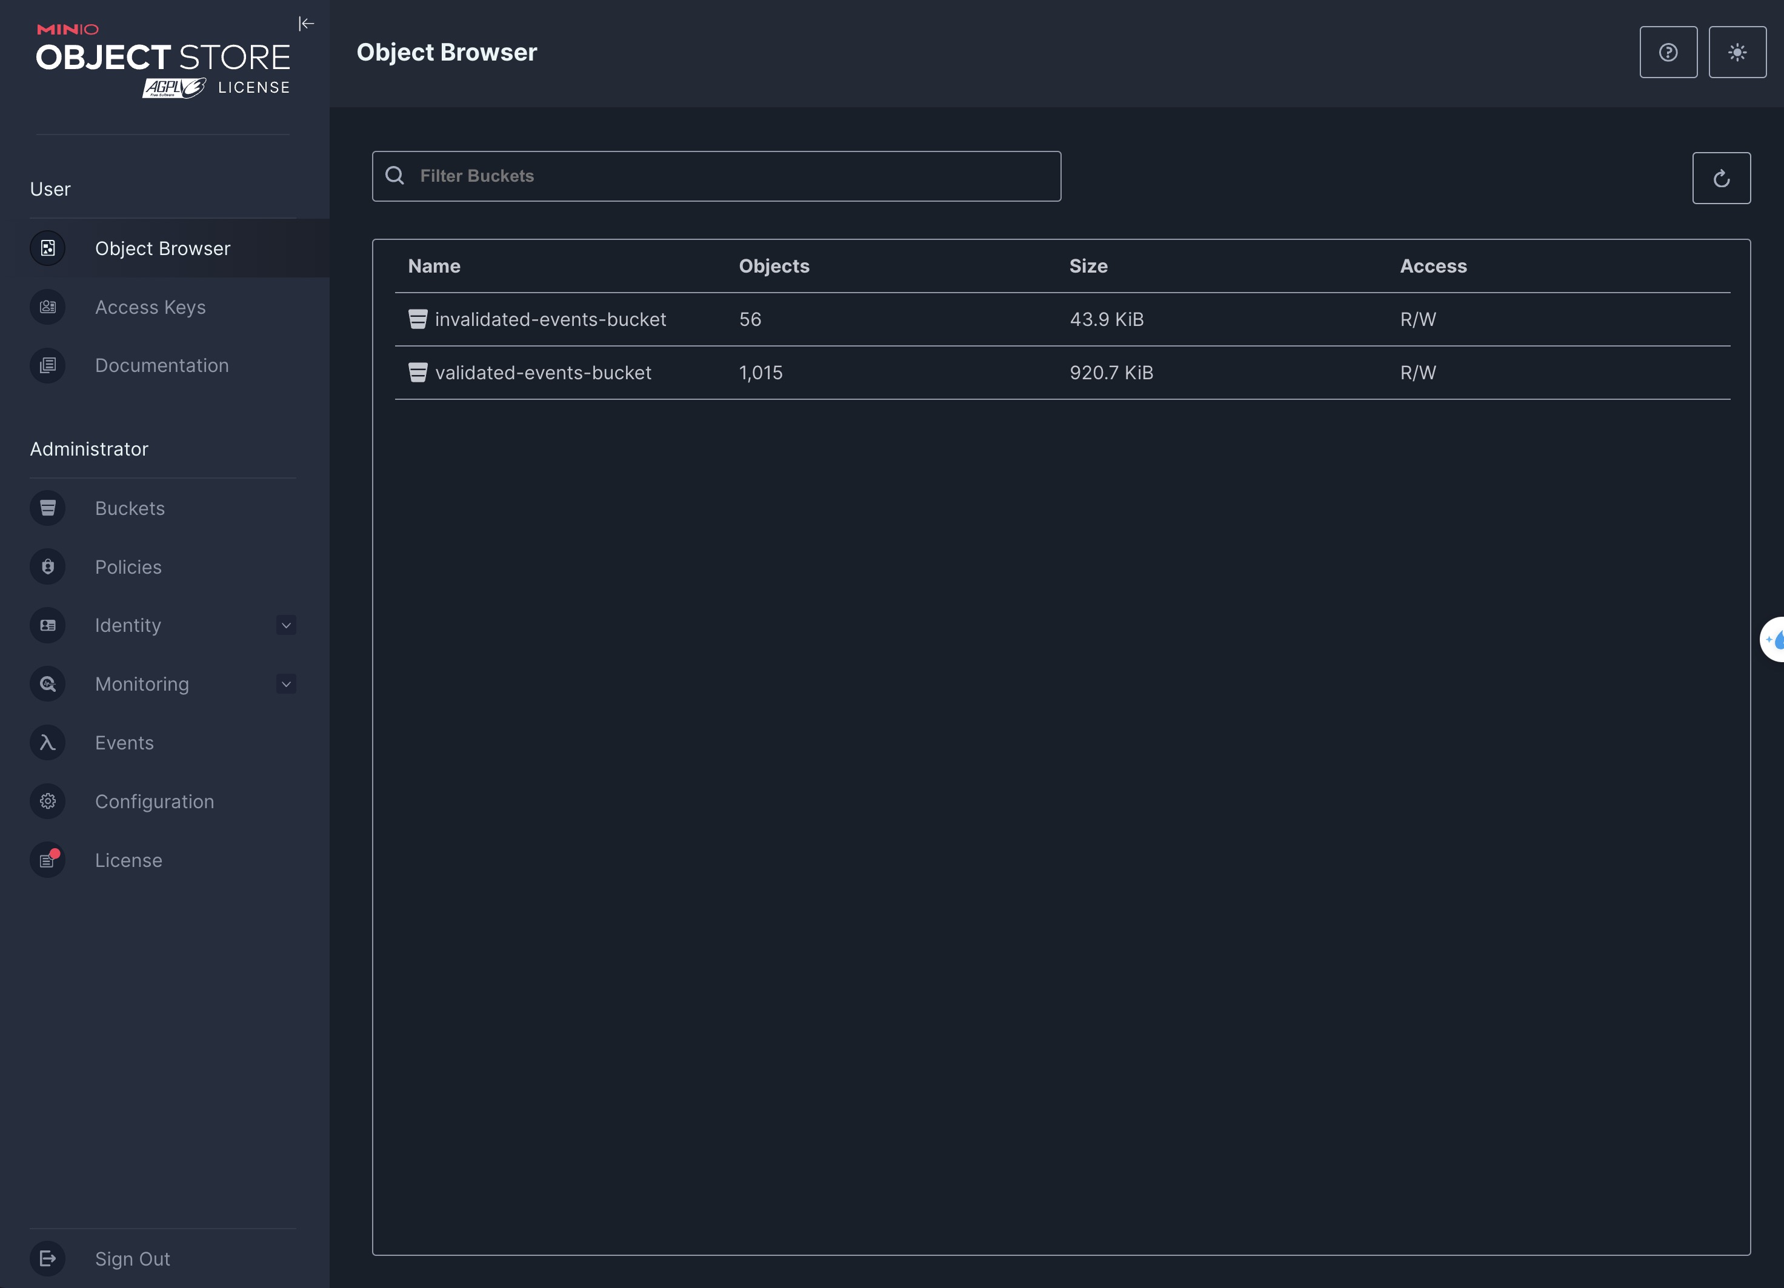The width and height of the screenshot is (1784, 1288).
Task: Click bucket icon of invalidated-events-bucket
Action: [418, 319]
